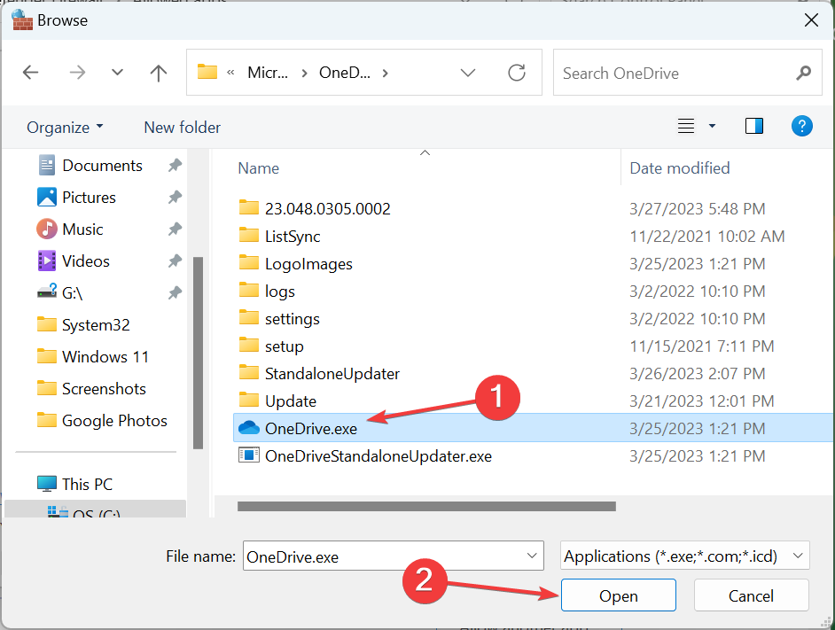The image size is (835, 630).
Task: Click the address bar folder icon
Action: pyautogui.click(x=207, y=72)
